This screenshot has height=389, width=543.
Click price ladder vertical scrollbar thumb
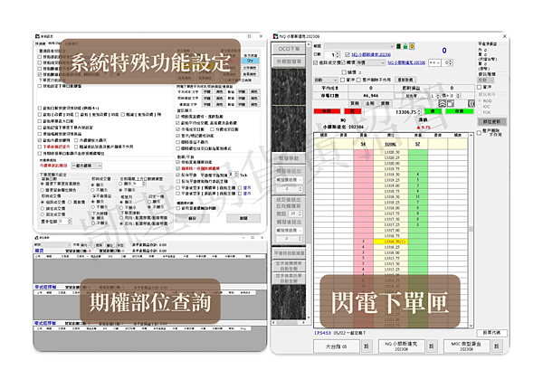click(x=471, y=229)
